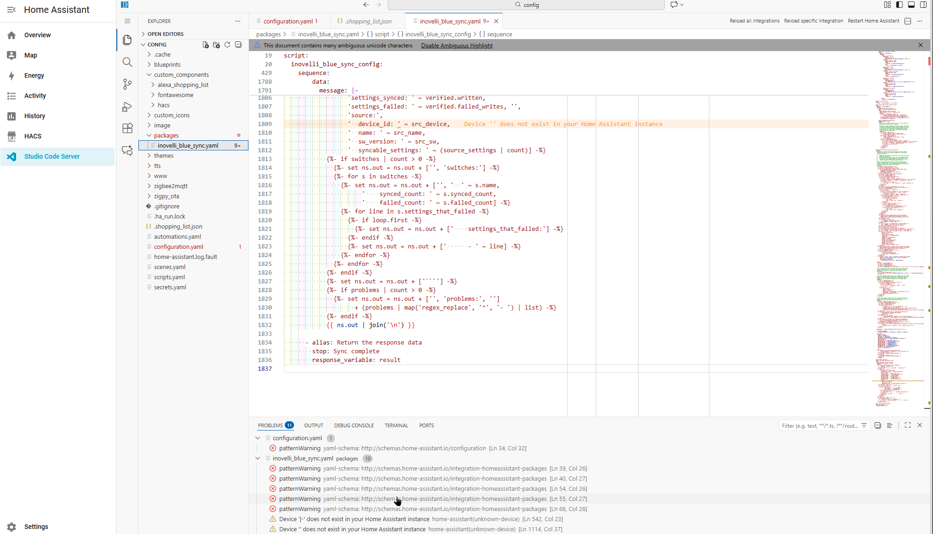
Task: Switch to the .shopping_list.json editor tab
Action: point(368,21)
